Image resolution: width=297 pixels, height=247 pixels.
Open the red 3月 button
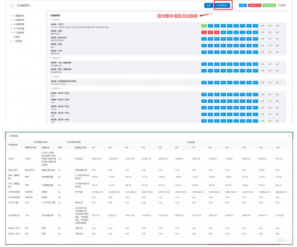click(217, 32)
